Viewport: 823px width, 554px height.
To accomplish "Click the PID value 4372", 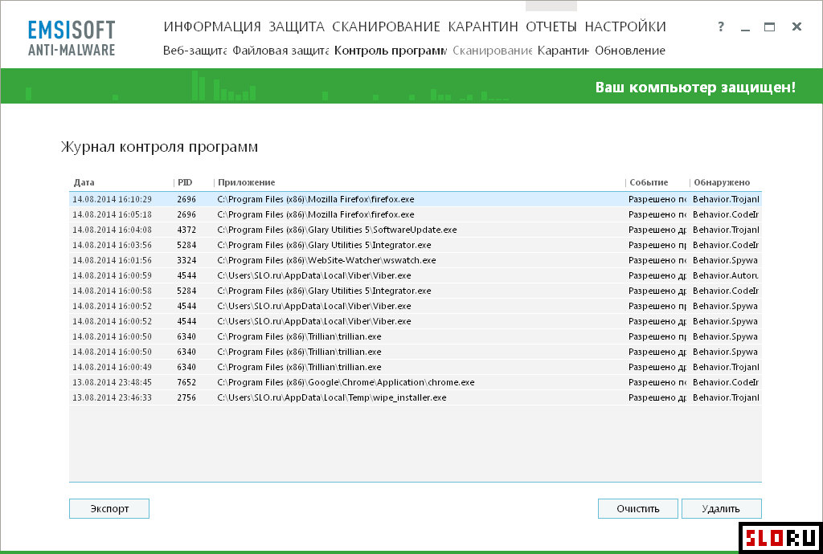I will 186,230.
